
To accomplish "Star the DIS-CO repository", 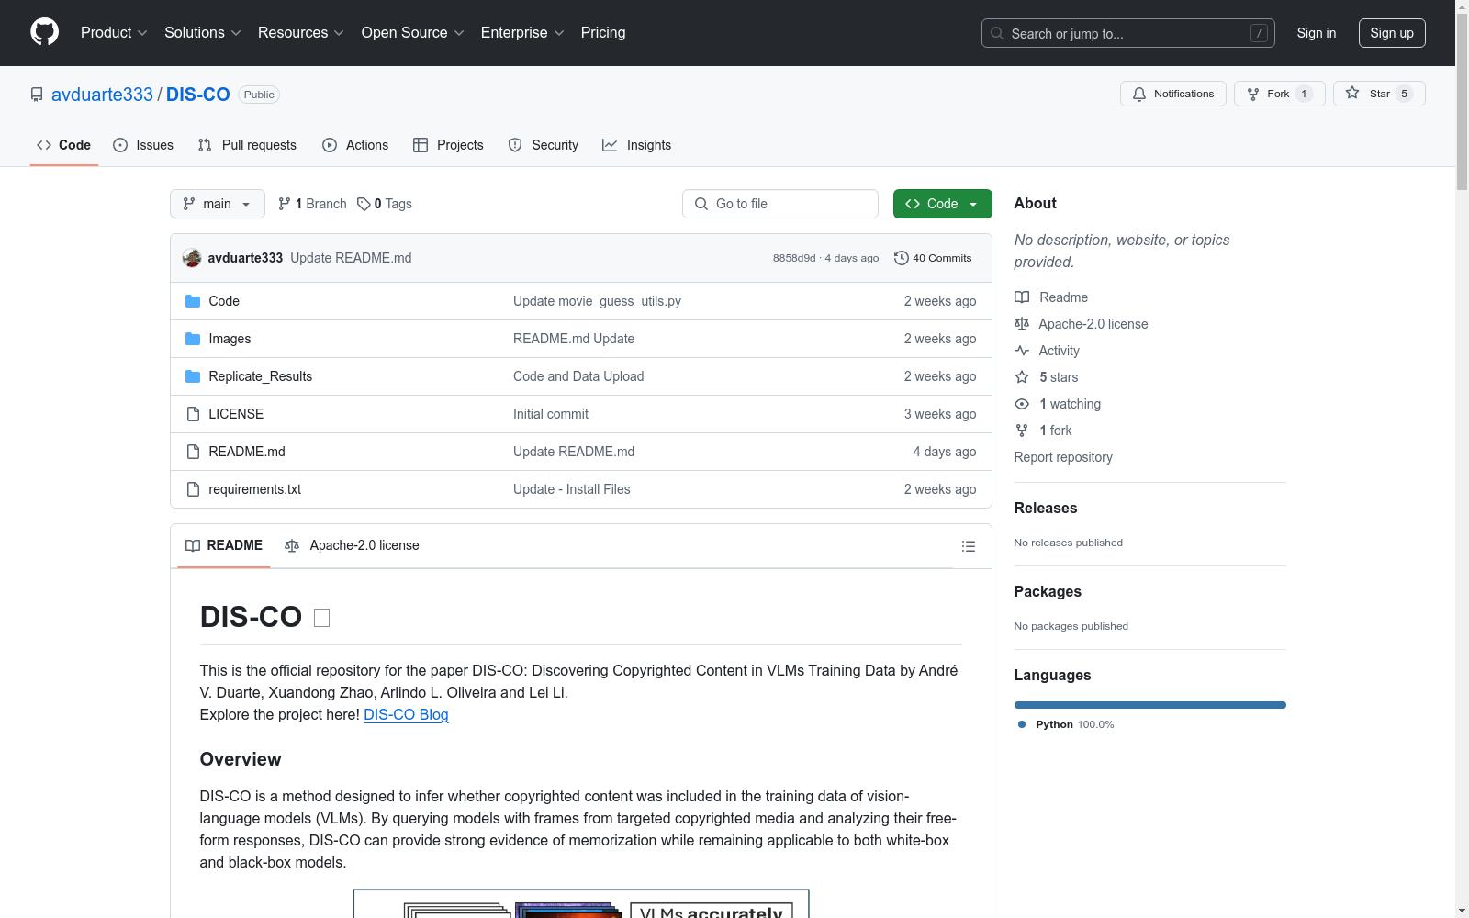I will click(x=1379, y=94).
